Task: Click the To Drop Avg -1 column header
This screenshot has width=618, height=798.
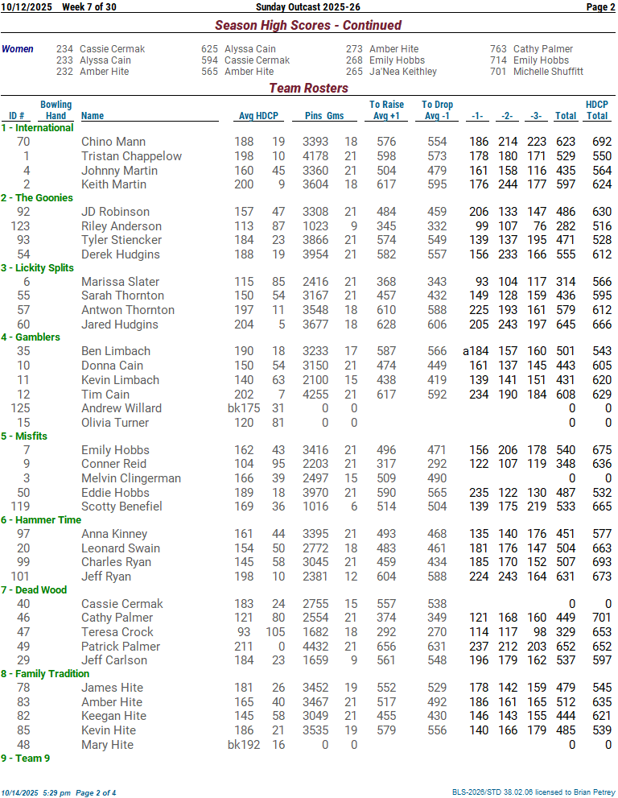Action: pos(437,110)
